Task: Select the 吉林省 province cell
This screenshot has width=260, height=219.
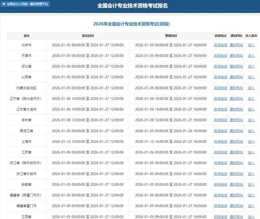Action: [x=26, y=120]
